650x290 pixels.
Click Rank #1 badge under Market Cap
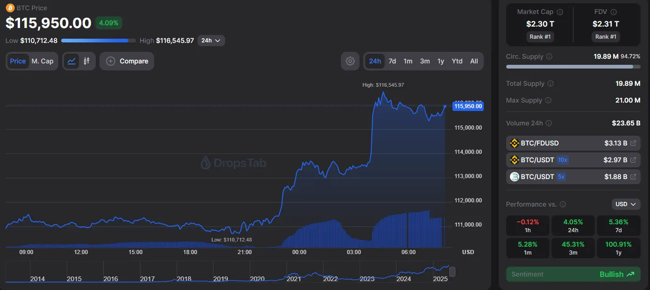(x=540, y=37)
